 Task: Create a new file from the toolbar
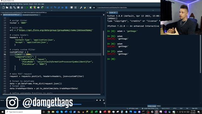point(3,8)
